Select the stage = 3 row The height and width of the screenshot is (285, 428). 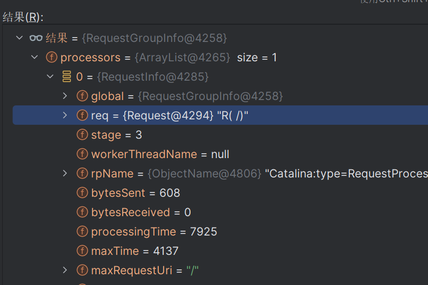point(116,135)
